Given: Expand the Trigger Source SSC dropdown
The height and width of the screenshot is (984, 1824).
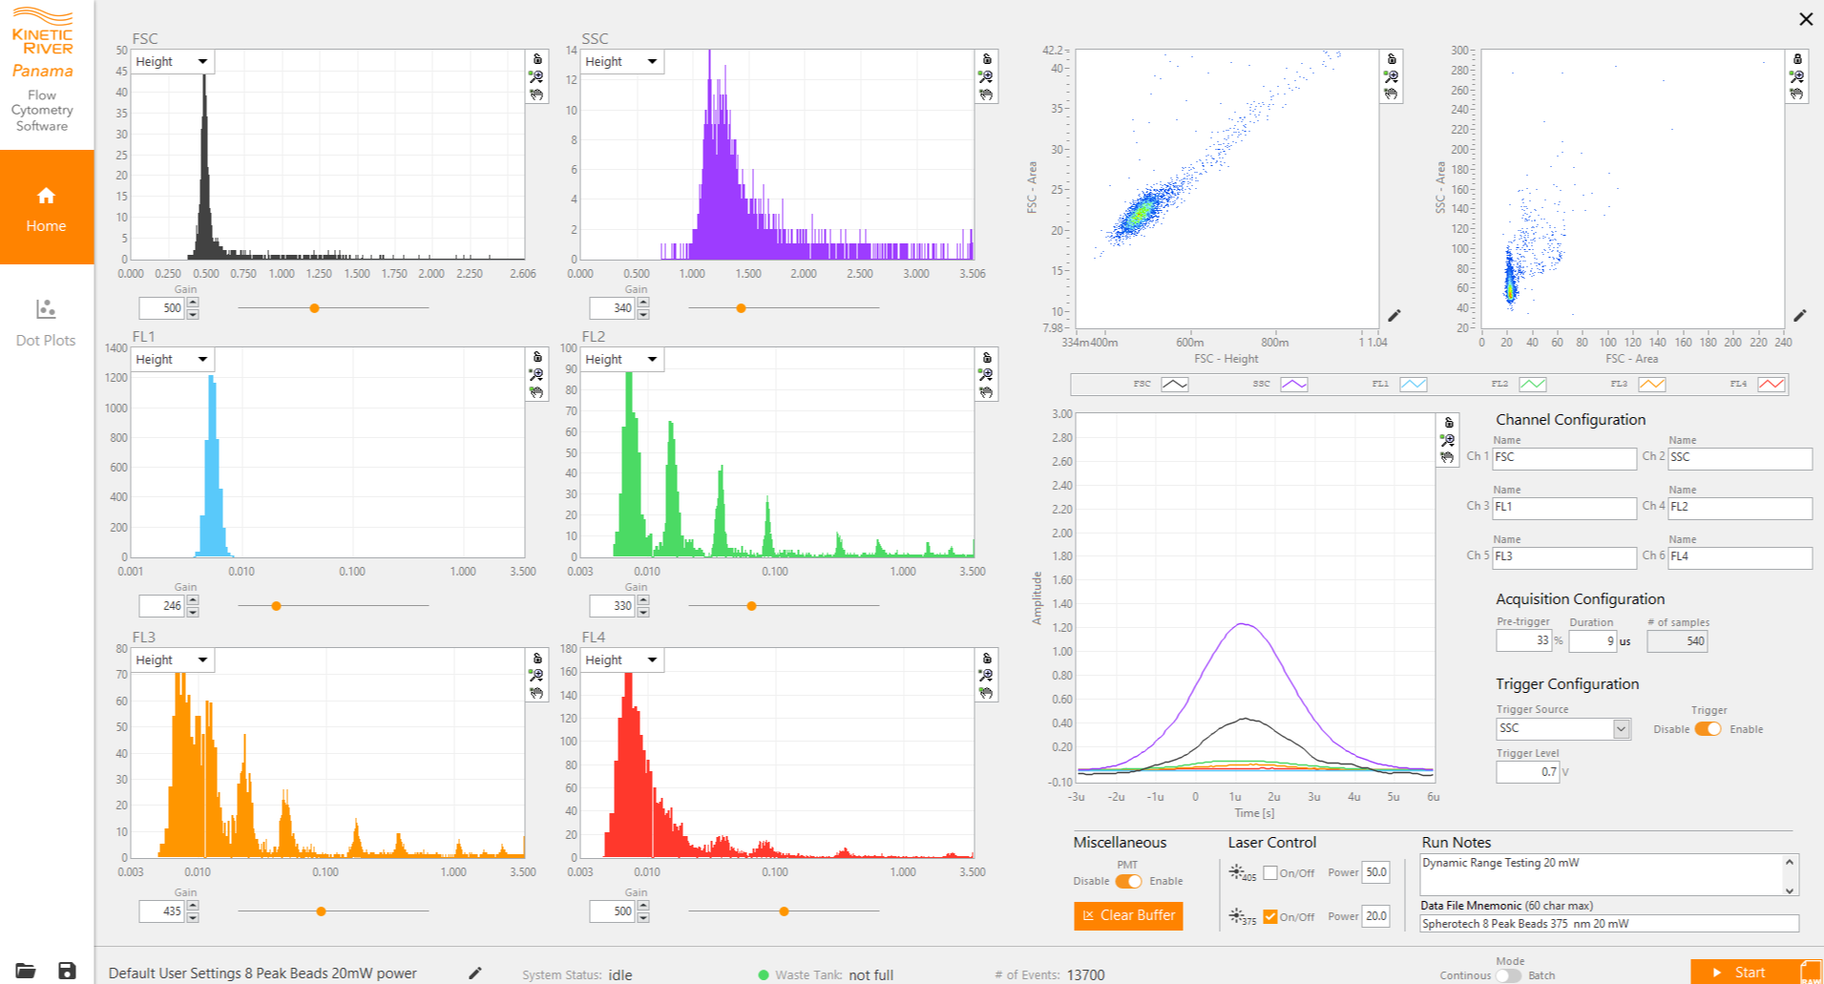Looking at the screenshot, I should [x=1563, y=728].
